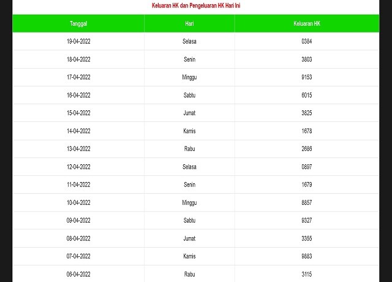Screen dimensions: 392x282
Task: Click the Tanggal column header
Action: pos(78,23)
